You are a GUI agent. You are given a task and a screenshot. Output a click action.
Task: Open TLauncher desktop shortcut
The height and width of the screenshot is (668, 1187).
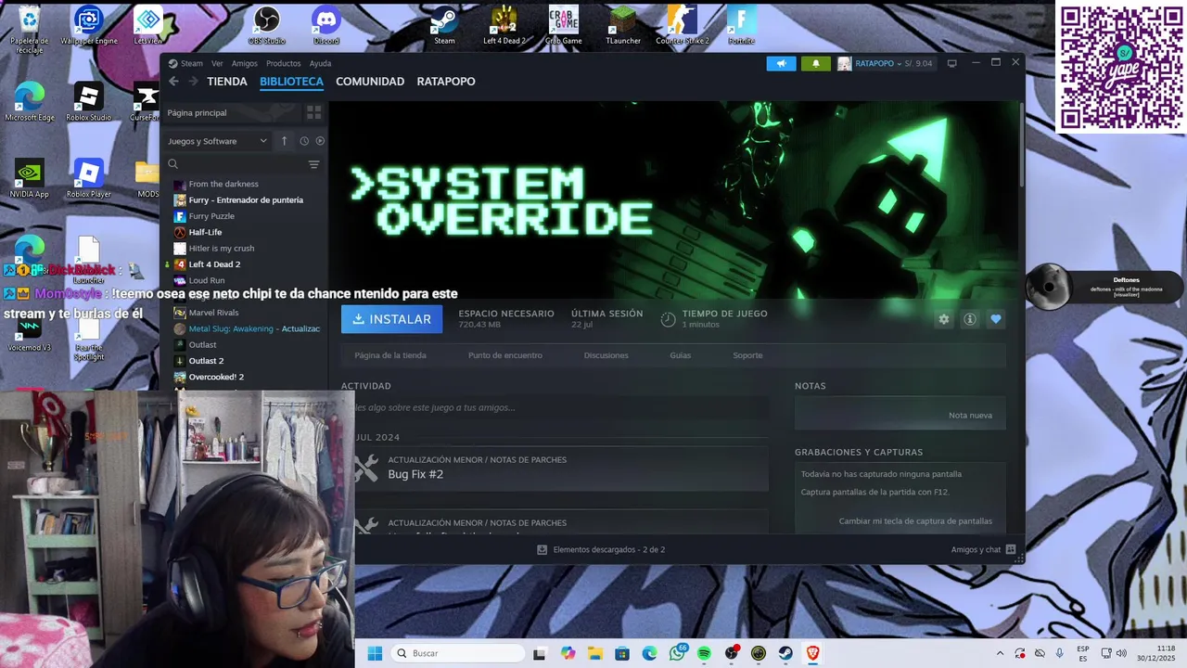point(623,25)
